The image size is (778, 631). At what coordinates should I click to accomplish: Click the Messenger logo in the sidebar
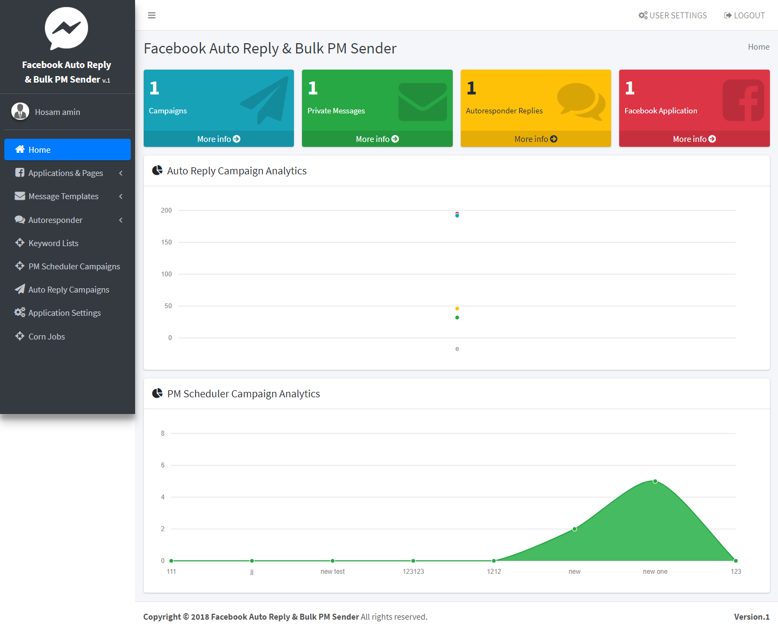tap(66, 29)
